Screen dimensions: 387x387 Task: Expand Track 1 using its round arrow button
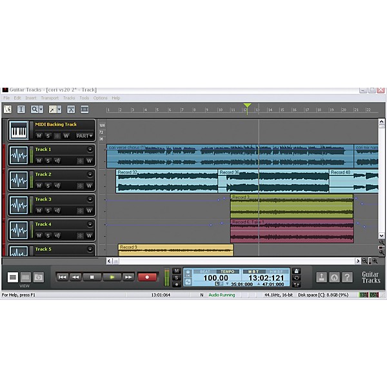(89, 149)
